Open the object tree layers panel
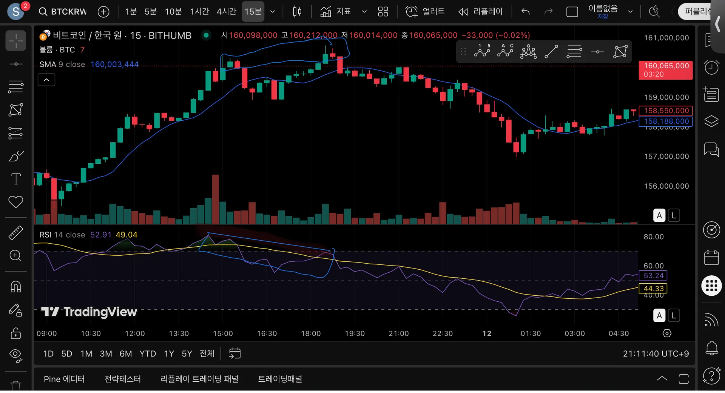The width and height of the screenshot is (725, 393). (711, 121)
